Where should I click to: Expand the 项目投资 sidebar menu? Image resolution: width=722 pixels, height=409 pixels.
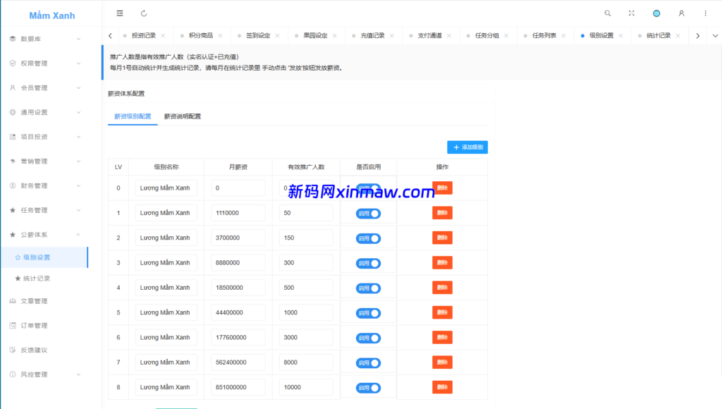coord(45,136)
